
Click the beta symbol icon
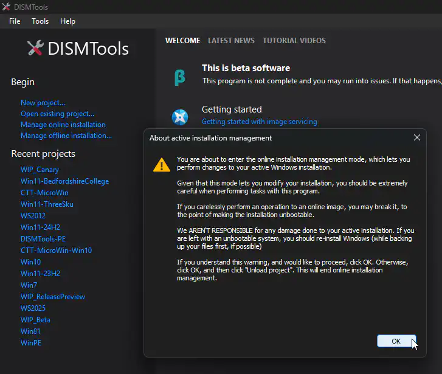[x=179, y=77]
